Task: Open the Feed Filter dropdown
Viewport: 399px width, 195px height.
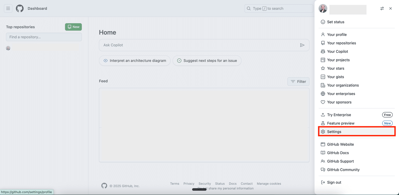Action: 298,81
